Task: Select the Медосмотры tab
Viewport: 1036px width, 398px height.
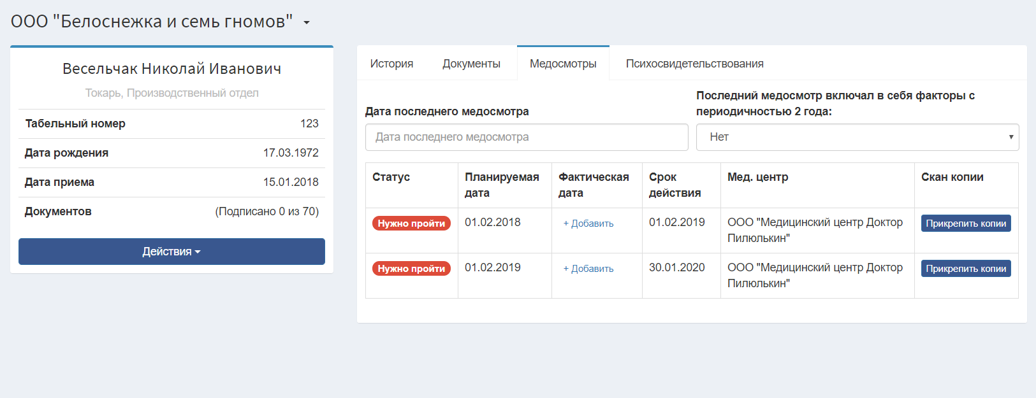Action: (563, 64)
